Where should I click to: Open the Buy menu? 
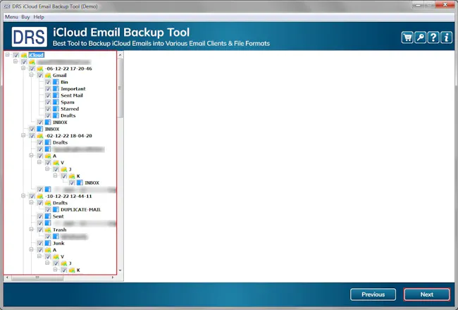(25, 17)
